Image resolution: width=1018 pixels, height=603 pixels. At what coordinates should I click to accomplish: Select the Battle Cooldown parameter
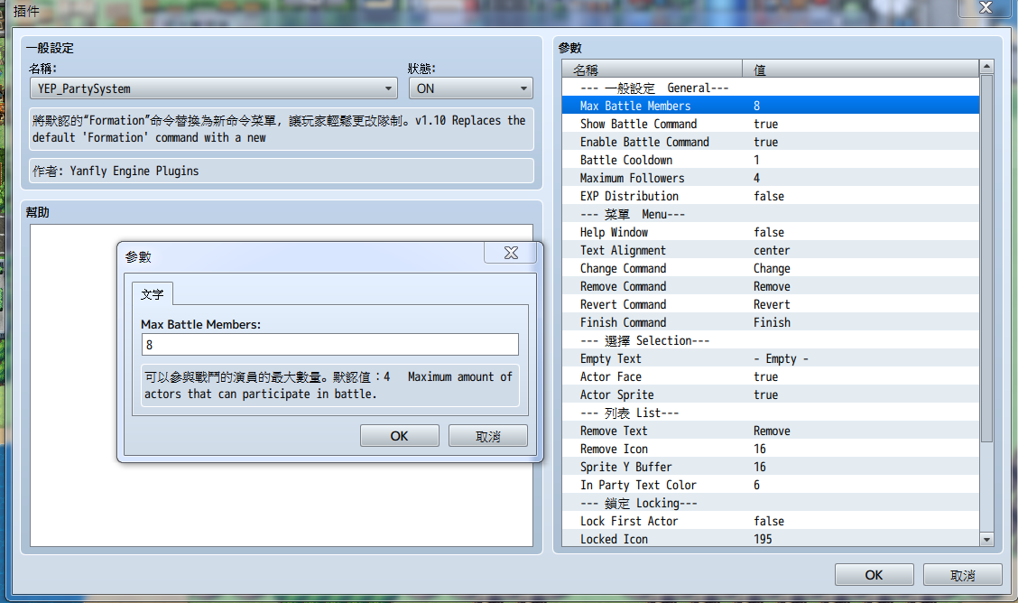[x=771, y=160]
